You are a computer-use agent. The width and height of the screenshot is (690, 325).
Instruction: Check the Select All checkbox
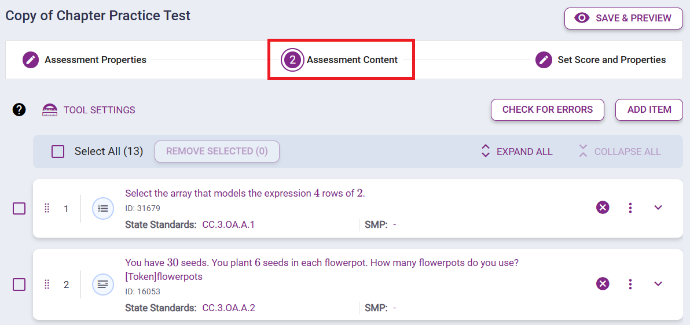click(x=58, y=152)
